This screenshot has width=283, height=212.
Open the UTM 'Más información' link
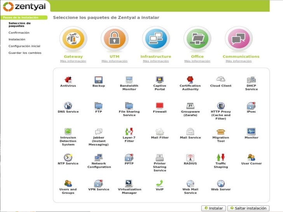114,61
